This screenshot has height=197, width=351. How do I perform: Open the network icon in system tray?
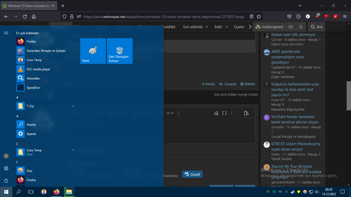click(x=311, y=192)
